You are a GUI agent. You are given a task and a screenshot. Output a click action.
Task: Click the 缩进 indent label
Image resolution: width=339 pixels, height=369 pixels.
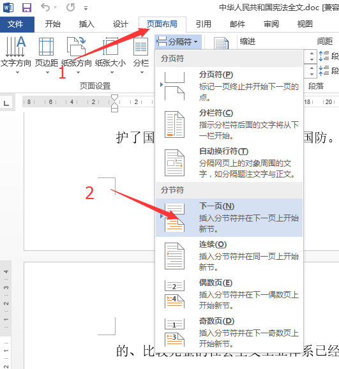tap(248, 41)
